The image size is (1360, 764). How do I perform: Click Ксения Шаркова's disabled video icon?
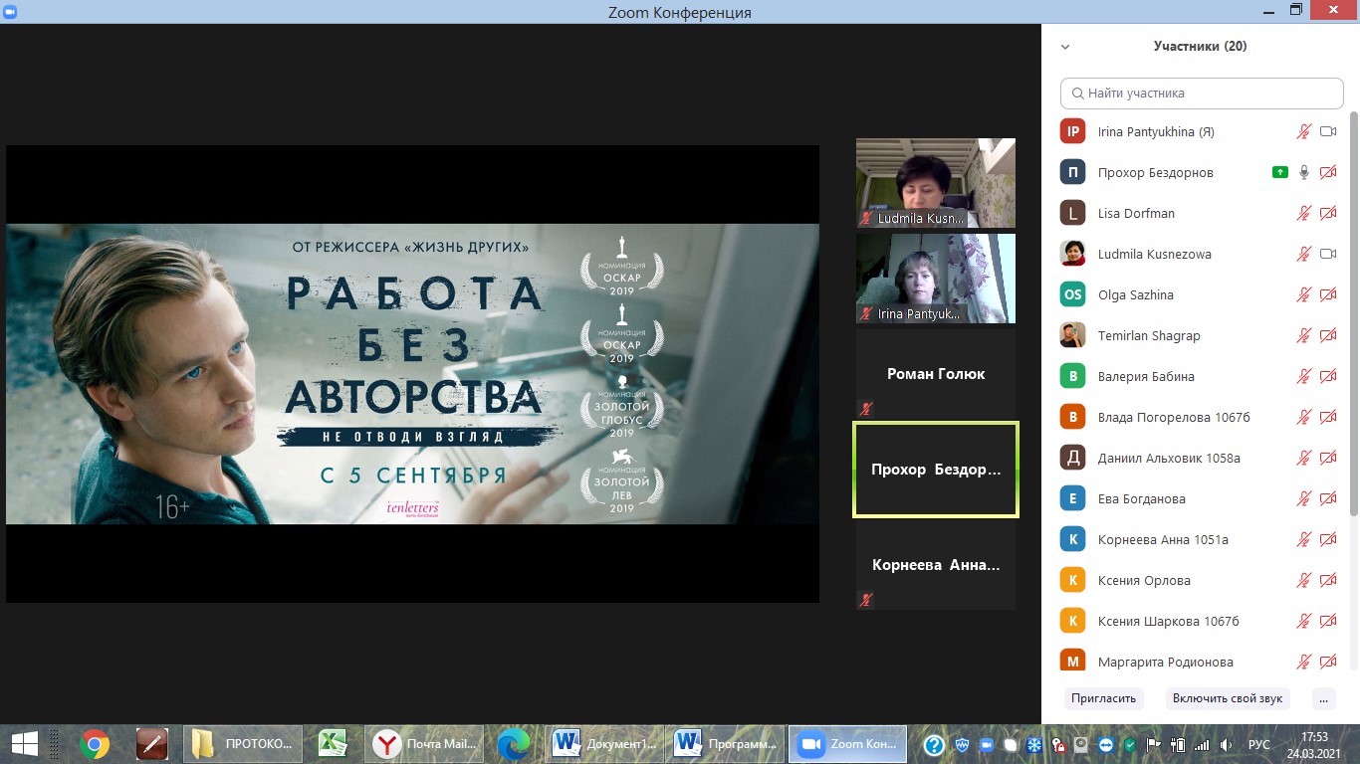pos(1327,621)
